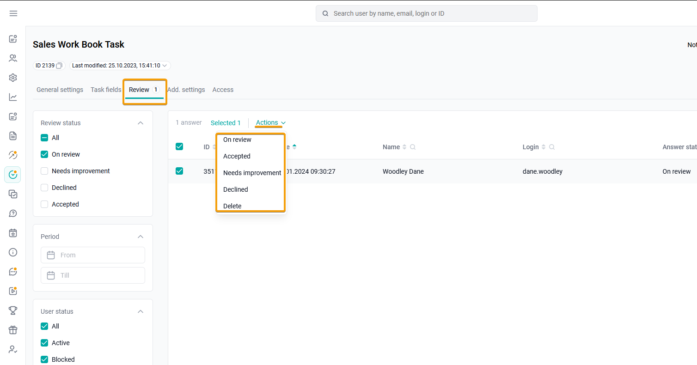This screenshot has height=365, width=697.
Task: Toggle the All review status checkbox
Action: [x=44, y=138]
